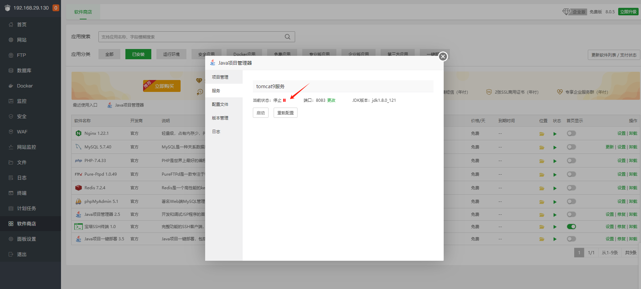Toggle 首页显示 for Java项目一键部署 3.5
This screenshot has width=641, height=289.
tap(571, 239)
